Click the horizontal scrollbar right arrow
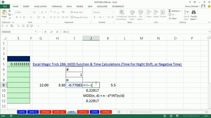The width and height of the screenshot is (211, 118). pyautogui.click(x=207, y=112)
